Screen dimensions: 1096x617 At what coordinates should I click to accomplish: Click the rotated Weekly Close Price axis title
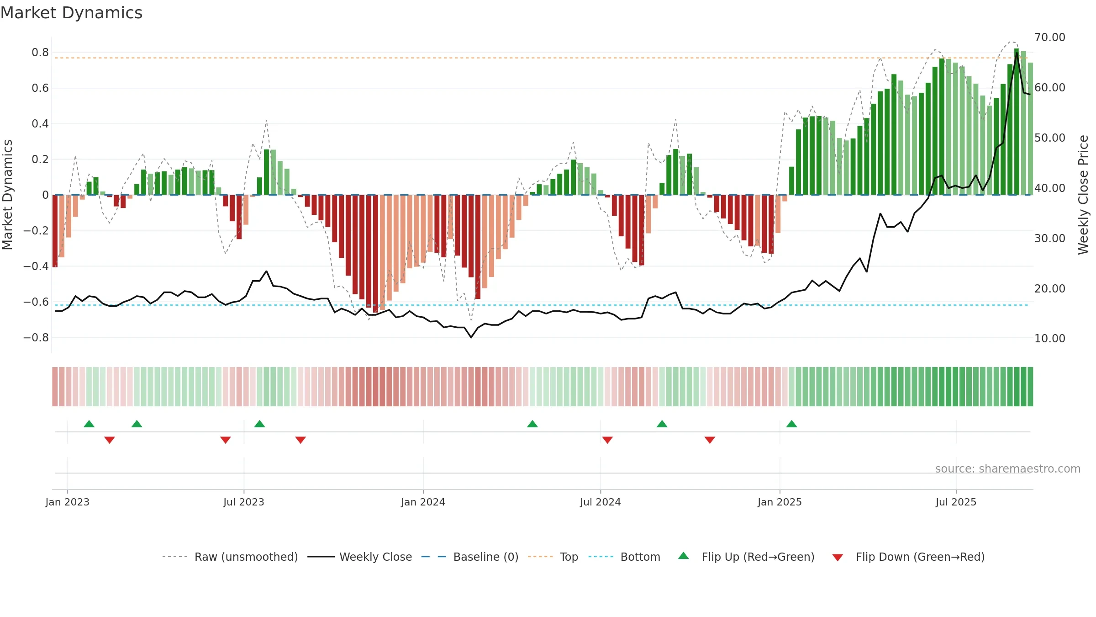point(1083,195)
